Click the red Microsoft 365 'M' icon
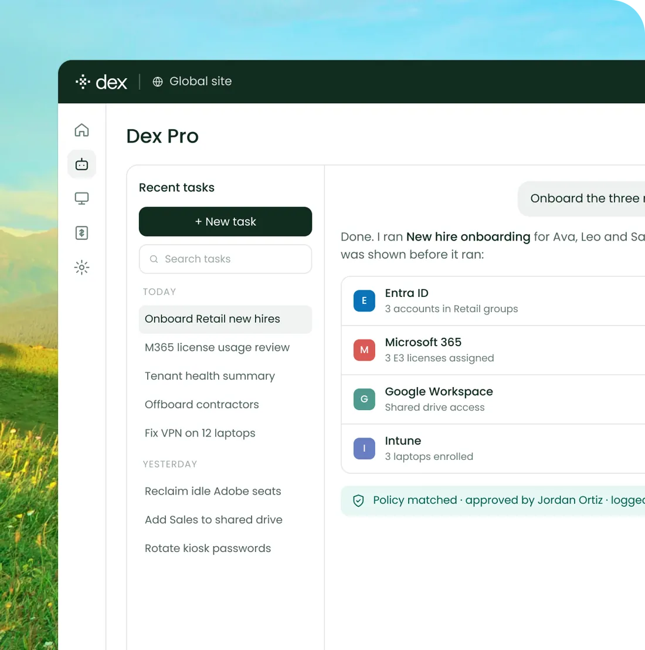The height and width of the screenshot is (650, 645). [x=364, y=350]
